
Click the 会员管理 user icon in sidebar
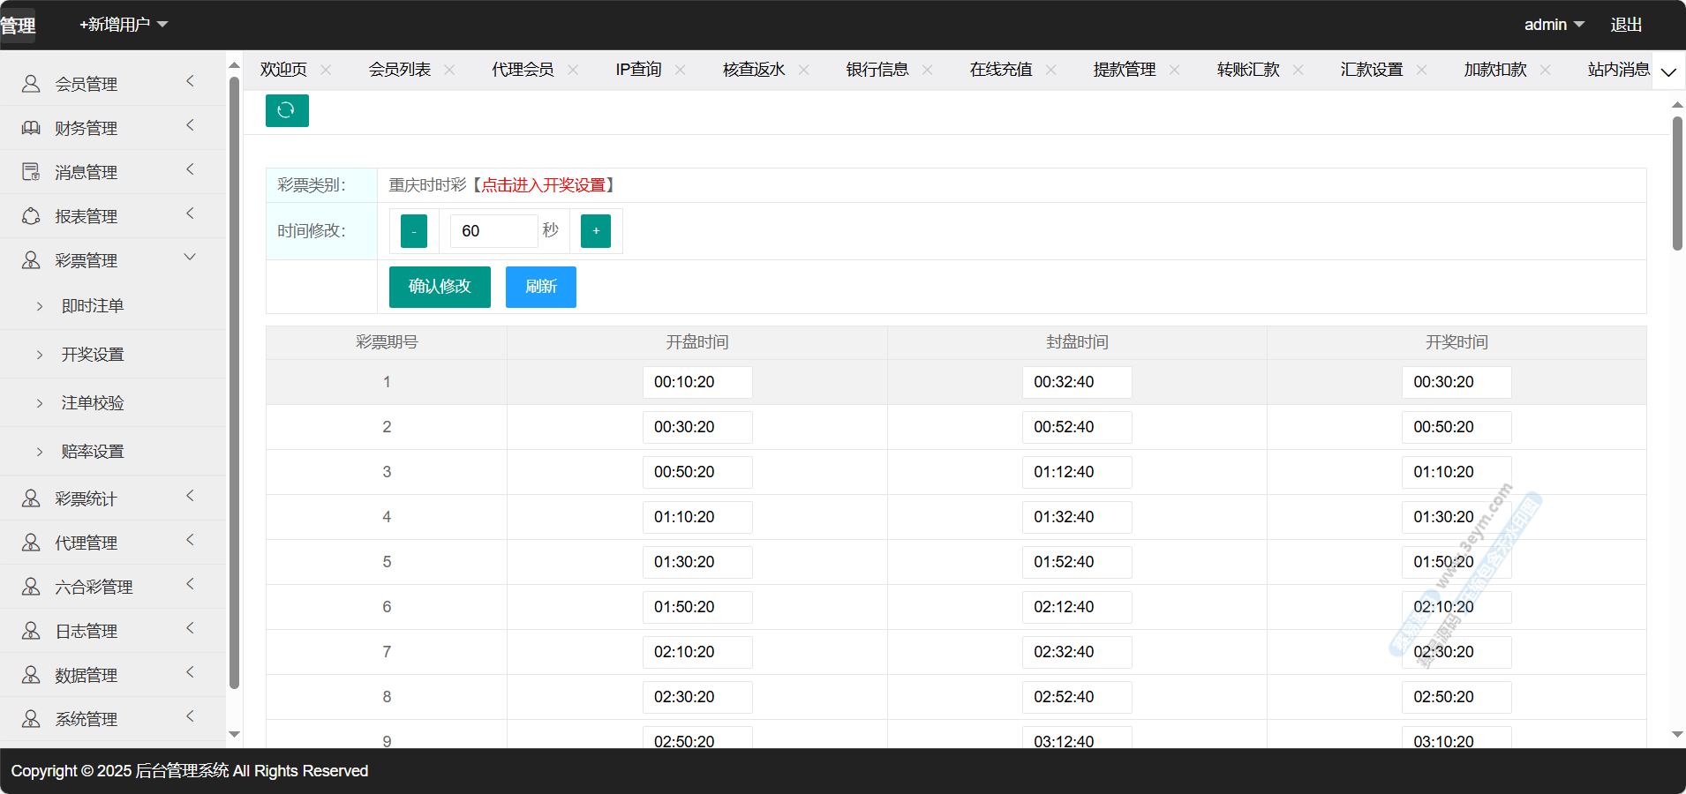click(31, 84)
